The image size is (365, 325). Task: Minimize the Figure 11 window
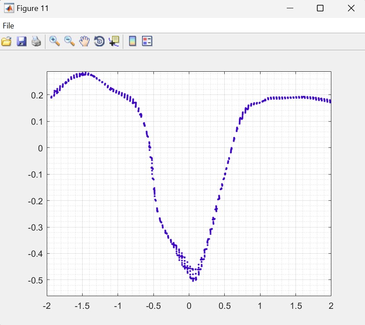click(x=289, y=8)
